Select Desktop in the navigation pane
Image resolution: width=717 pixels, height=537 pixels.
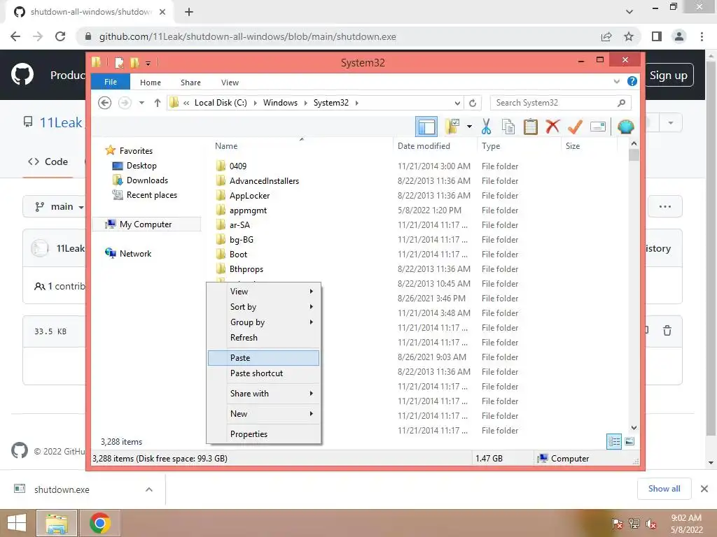point(141,165)
